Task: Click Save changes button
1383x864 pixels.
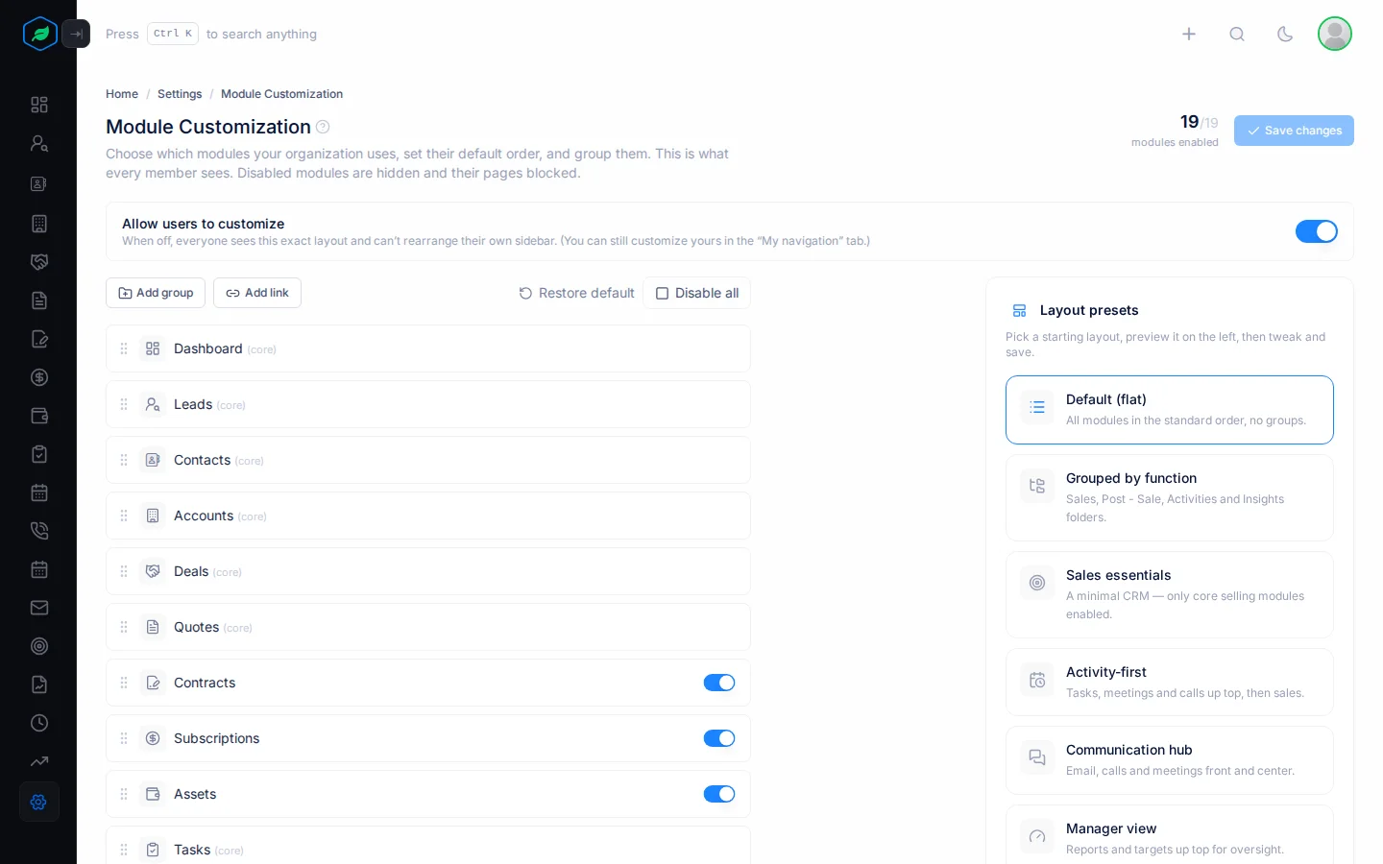Action: [x=1294, y=131]
